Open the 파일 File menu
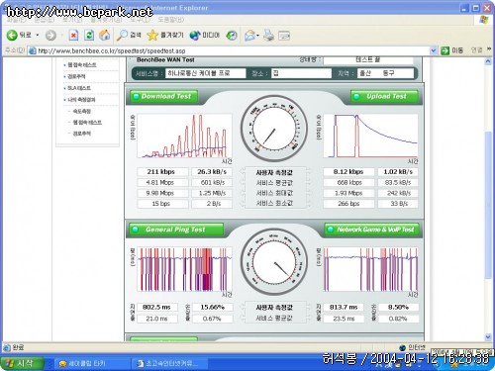The height and width of the screenshot is (371, 495). tap(16, 20)
